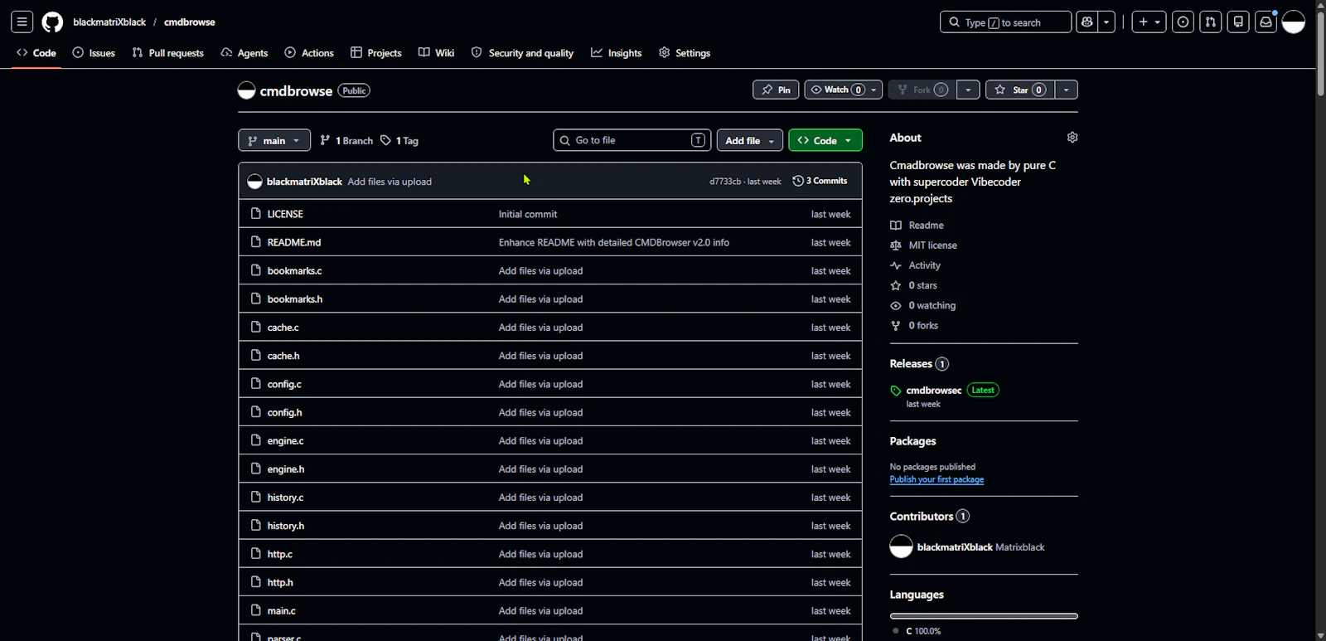Open the Create new plus dropdown
1326x641 pixels.
tap(1149, 22)
